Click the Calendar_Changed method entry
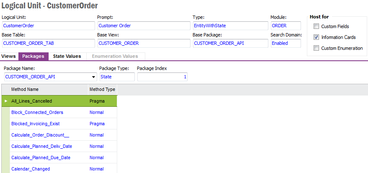 pyautogui.click(x=31, y=169)
